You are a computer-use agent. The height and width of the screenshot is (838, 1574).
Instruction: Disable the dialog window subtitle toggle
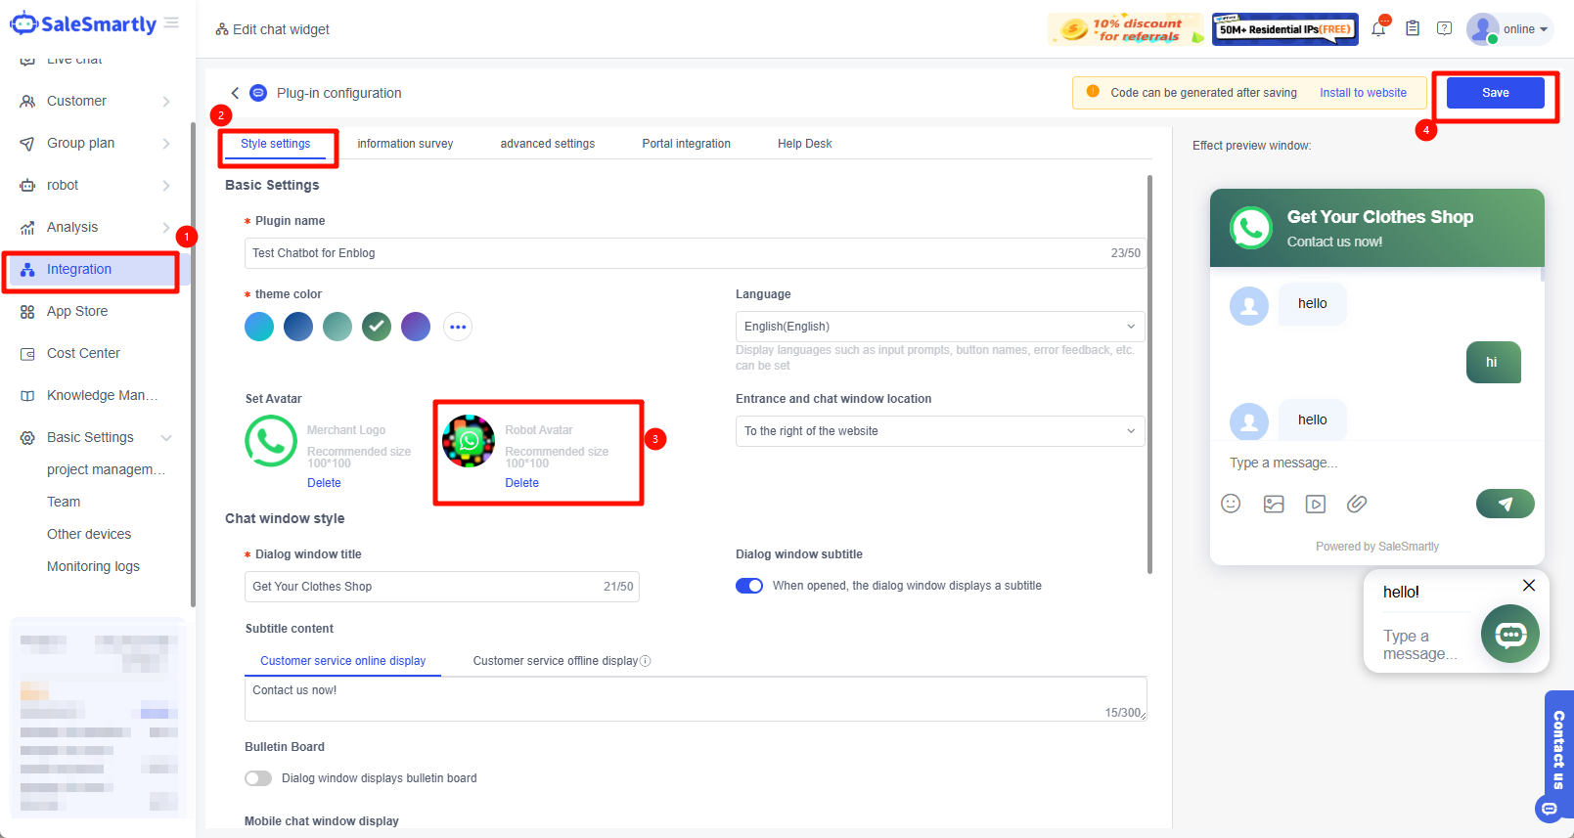click(x=749, y=586)
